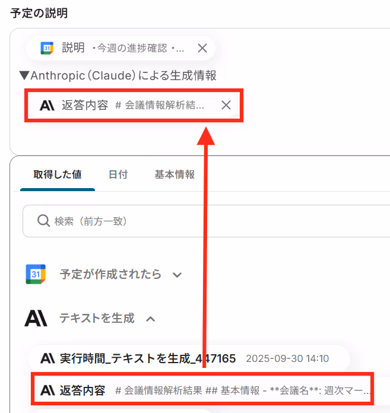
Task: Remove the 説明 Google Calendar chip
Action: point(202,48)
